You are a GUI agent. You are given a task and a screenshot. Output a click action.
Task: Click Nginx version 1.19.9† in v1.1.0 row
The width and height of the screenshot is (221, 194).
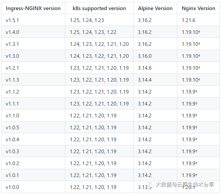[198, 115]
